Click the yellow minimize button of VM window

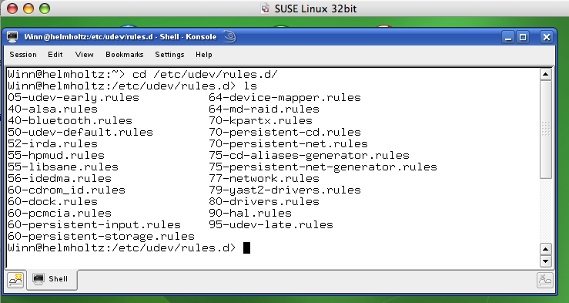point(28,8)
